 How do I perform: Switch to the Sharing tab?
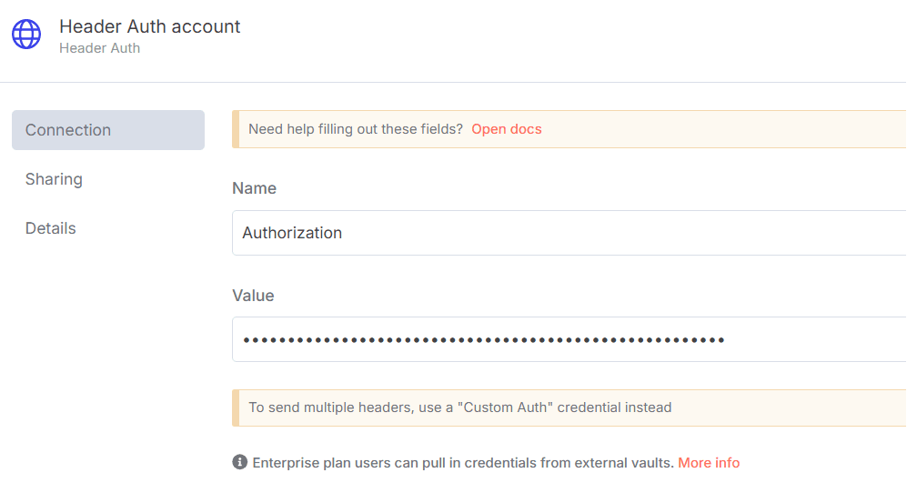pyautogui.click(x=54, y=179)
